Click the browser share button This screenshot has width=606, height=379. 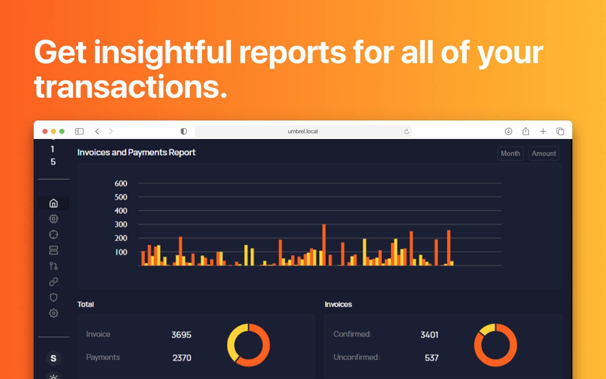pos(526,131)
